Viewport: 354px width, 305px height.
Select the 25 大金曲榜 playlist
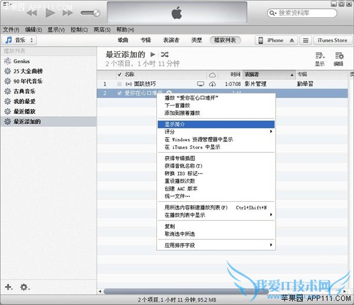[48, 71]
